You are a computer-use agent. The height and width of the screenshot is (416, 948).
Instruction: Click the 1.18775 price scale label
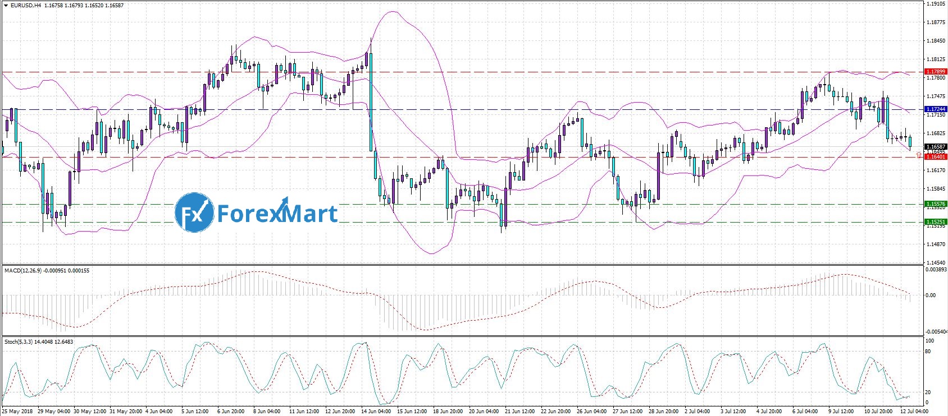click(936, 22)
